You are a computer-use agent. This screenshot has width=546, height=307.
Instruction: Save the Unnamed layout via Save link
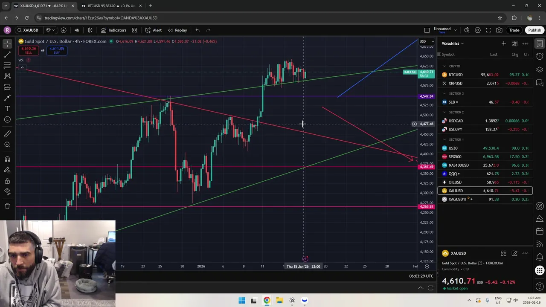coord(442,33)
